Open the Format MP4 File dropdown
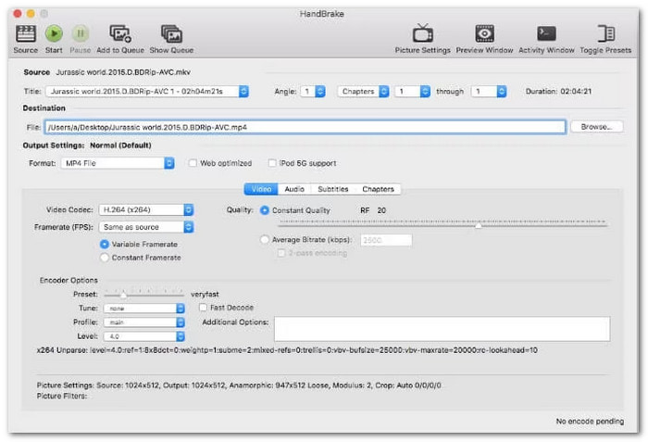Image resolution: width=648 pixels, height=442 pixels. [118, 163]
